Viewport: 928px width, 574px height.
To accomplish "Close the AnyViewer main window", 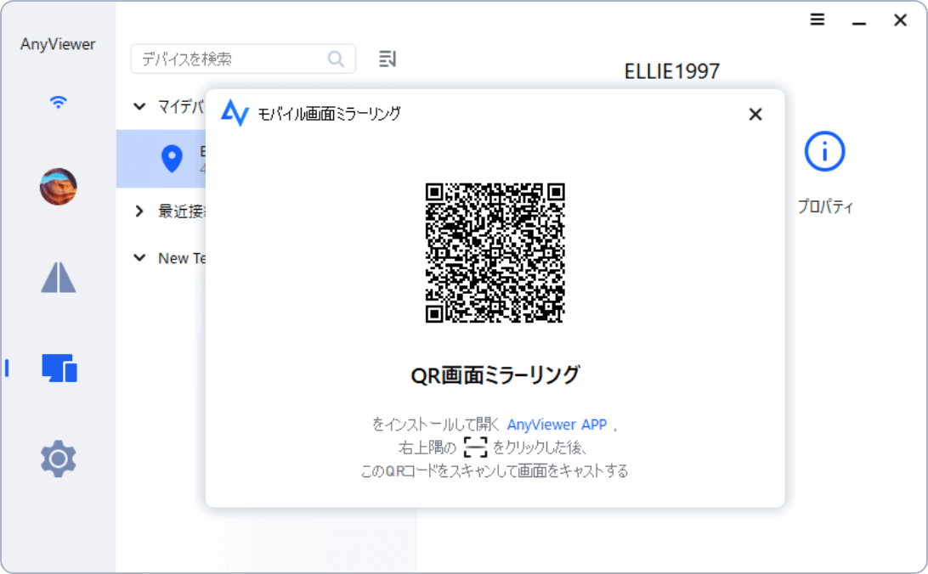I will (x=900, y=20).
